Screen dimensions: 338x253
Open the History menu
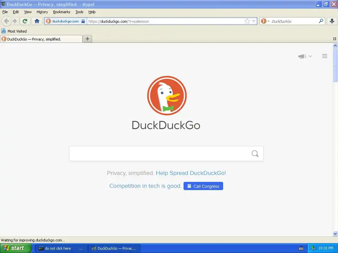[42, 12]
